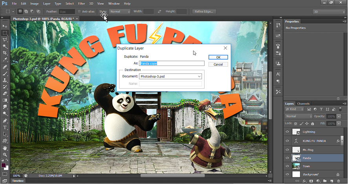
Task: Click the Create new group folder icon
Action: point(325,181)
